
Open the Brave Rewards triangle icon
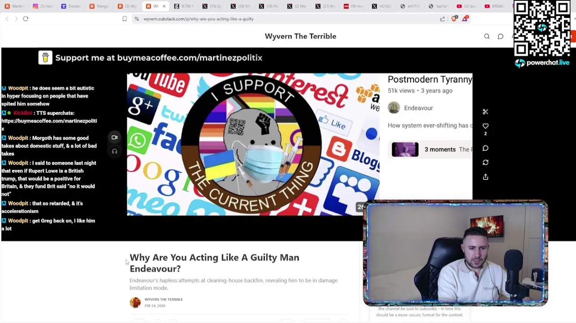(465, 19)
